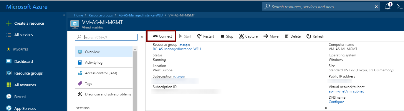This screenshot has width=404, height=111.
Task: Open the RG-AS-ManagedInstance-WEU resource group link
Action: coord(177,49)
